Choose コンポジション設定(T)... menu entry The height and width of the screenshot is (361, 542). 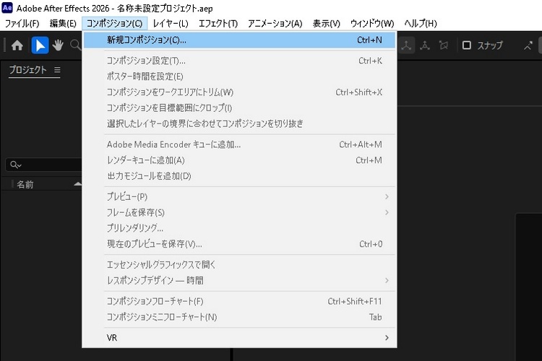(239, 61)
